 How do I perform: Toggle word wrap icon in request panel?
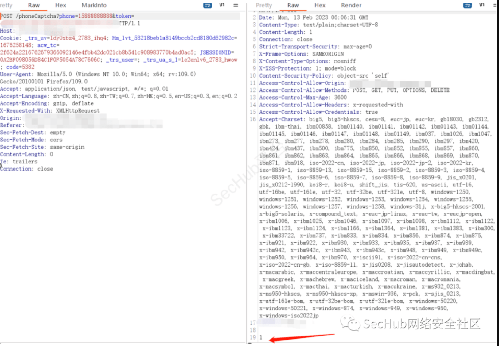[208, 6]
